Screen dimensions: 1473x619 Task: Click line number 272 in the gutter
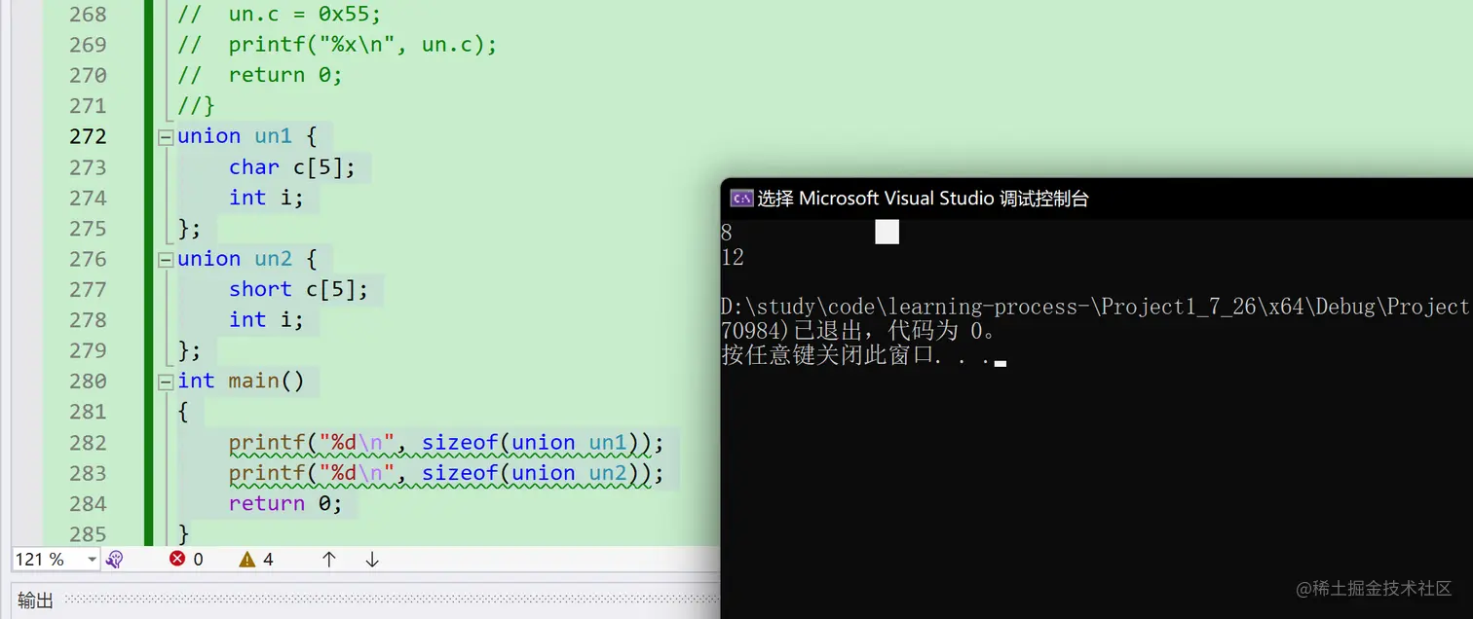tap(88, 136)
